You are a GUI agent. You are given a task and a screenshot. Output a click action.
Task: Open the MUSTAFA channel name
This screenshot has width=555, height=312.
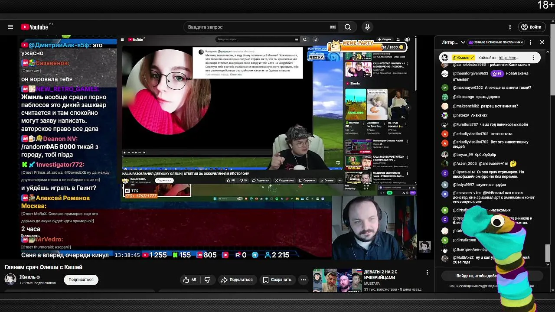[x=373, y=283]
